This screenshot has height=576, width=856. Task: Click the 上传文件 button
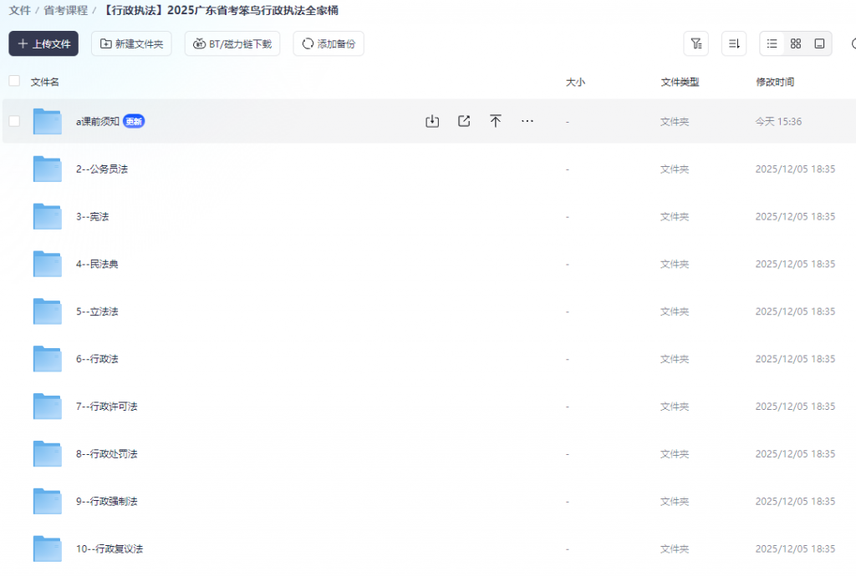click(x=43, y=43)
